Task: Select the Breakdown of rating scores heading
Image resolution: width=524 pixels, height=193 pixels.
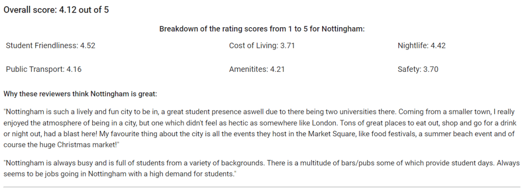Action: [x=262, y=29]
